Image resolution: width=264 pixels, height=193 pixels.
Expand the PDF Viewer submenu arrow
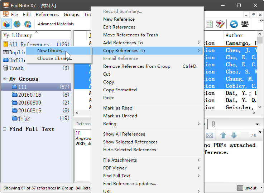pos(199,168)
